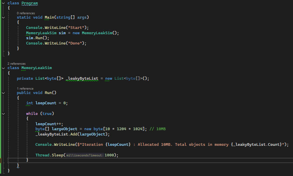The width and height of the screenshot is (293, 176).
Task: Fold the Run method body
Action: pos(3,93)
